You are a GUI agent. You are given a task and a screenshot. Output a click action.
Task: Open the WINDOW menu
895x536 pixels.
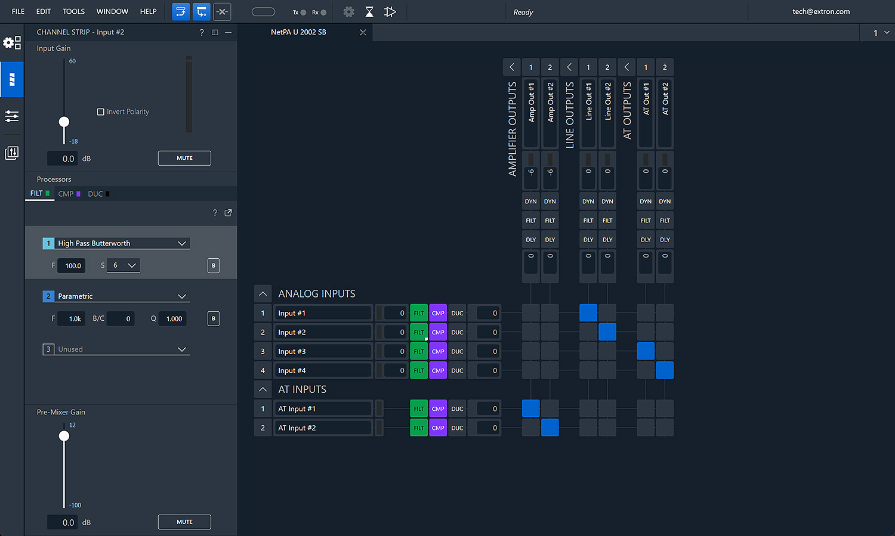pyautogui.click(x=112, y=11)
